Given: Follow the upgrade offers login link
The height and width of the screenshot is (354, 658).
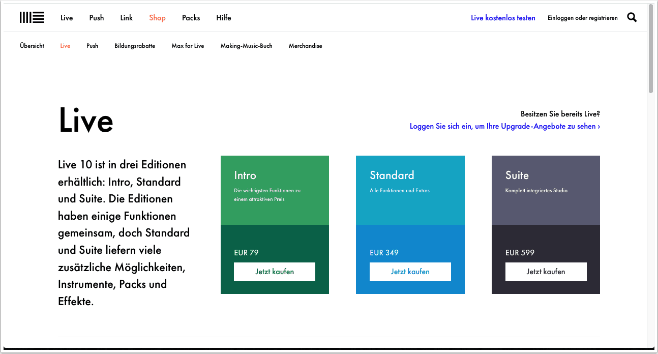Looking at the screenshot, I should click(504, 126).
